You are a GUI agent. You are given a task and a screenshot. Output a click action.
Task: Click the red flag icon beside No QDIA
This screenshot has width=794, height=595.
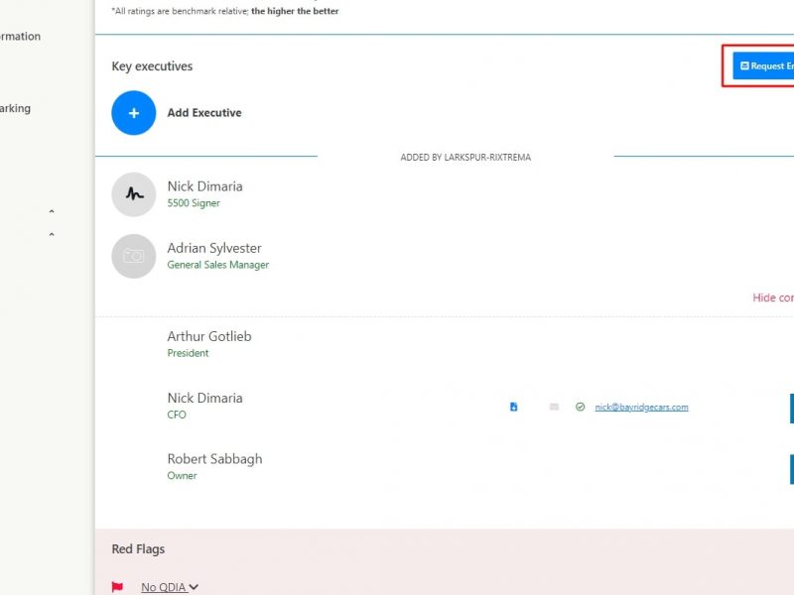pos(117,587)
